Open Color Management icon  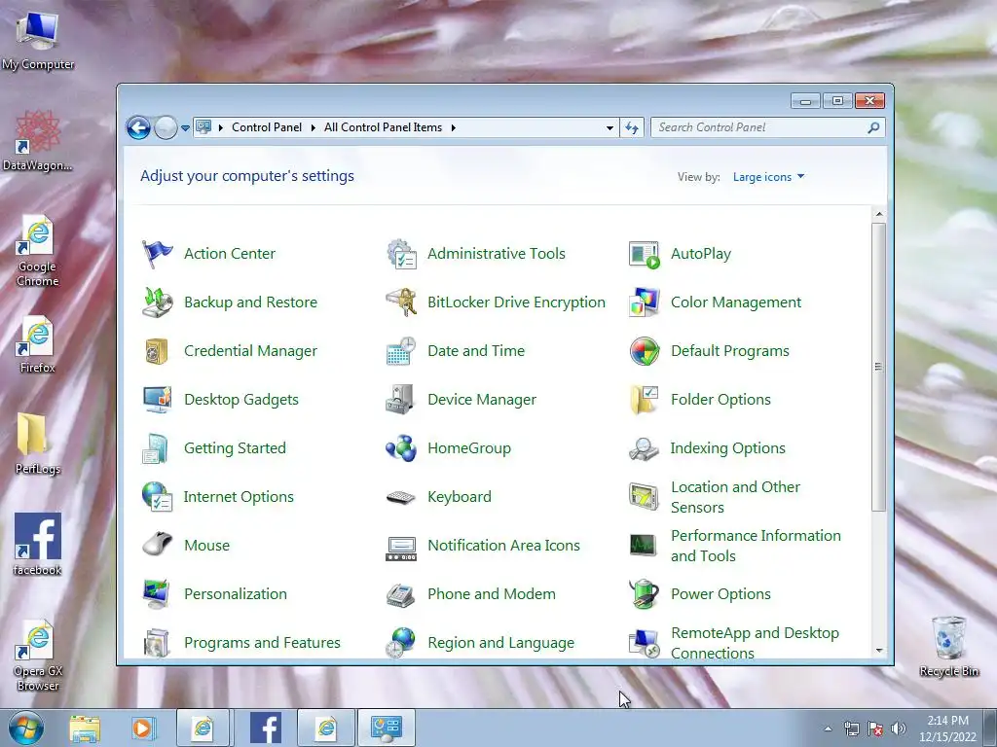pos(645,302)
